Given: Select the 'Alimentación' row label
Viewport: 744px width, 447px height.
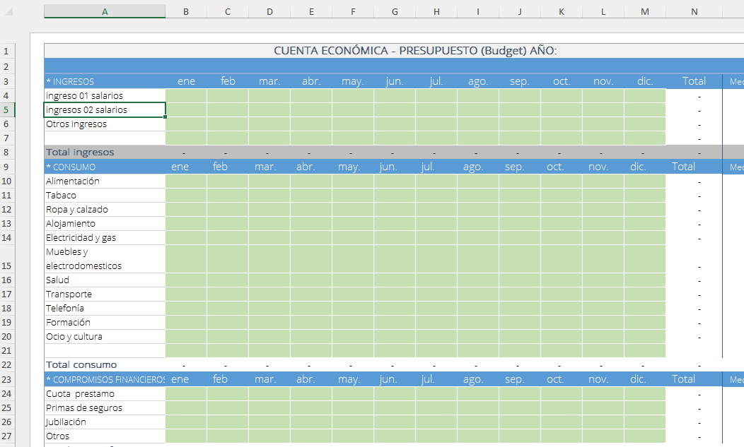Looking at the screenshot, I should coord(105,181).
